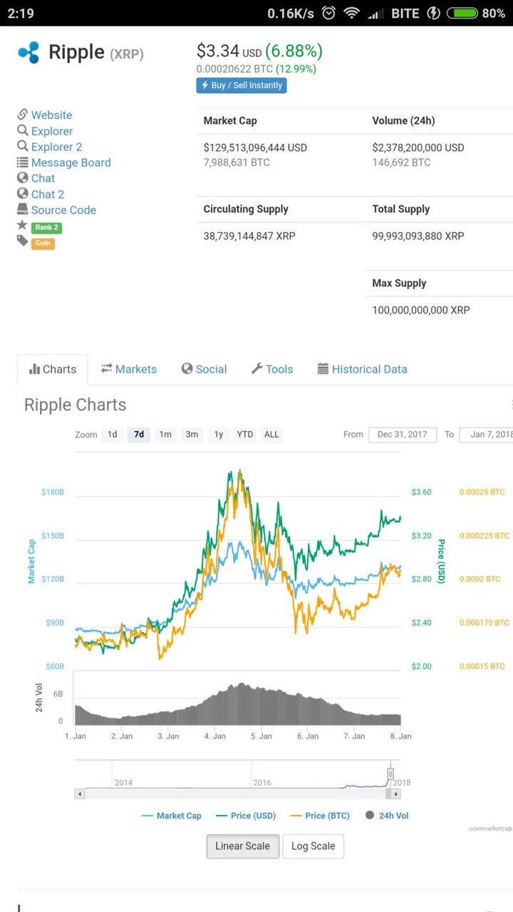Select Log Scale for the chart
The width and height of the screenshot is (513, 912).
[x=313, y=846]
